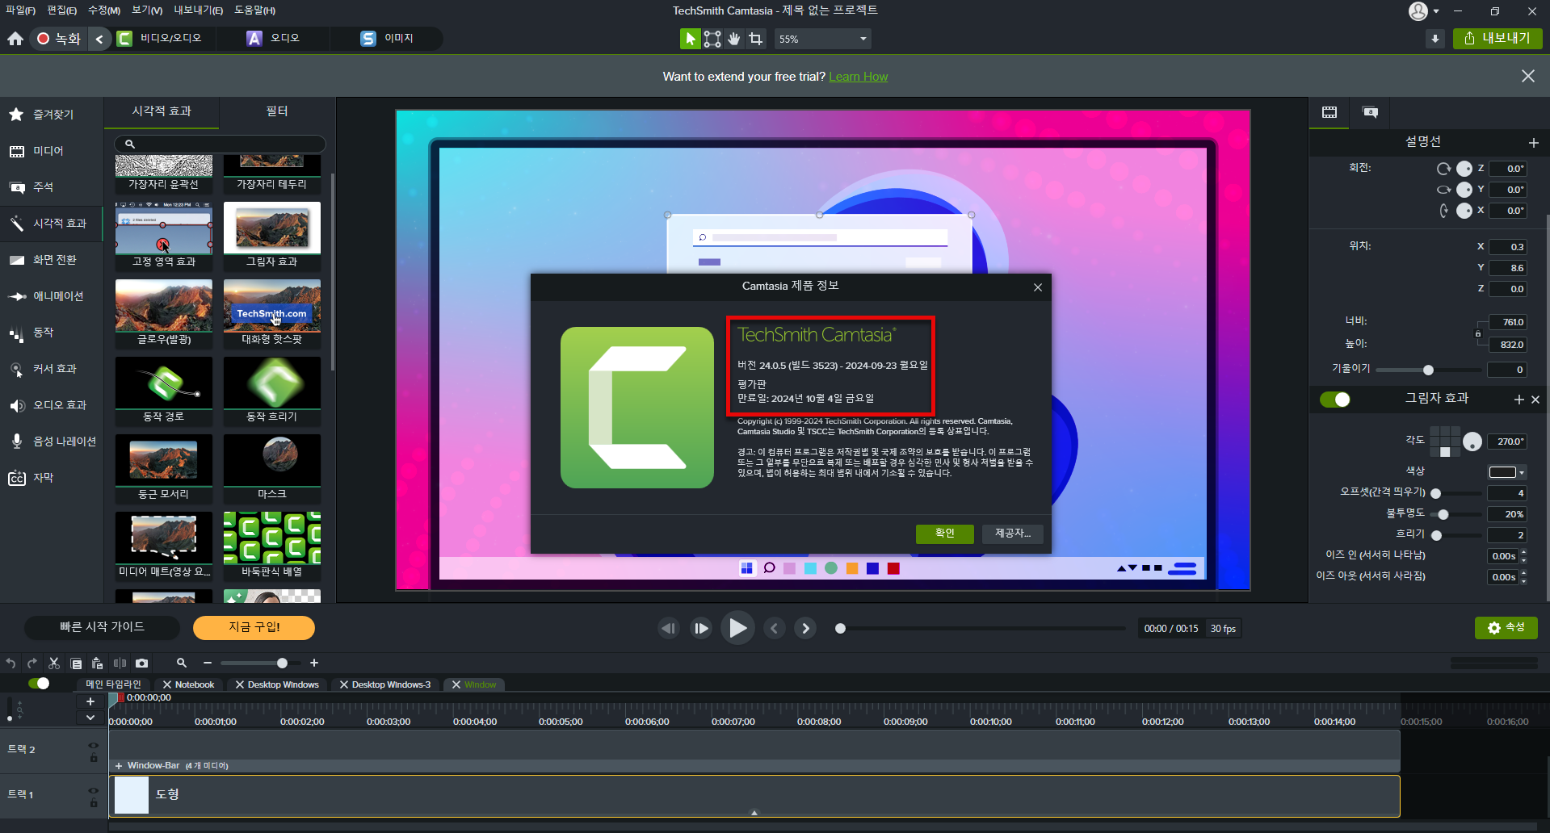Select the Glow (글로우) effect thumbnail

(164, 313)
